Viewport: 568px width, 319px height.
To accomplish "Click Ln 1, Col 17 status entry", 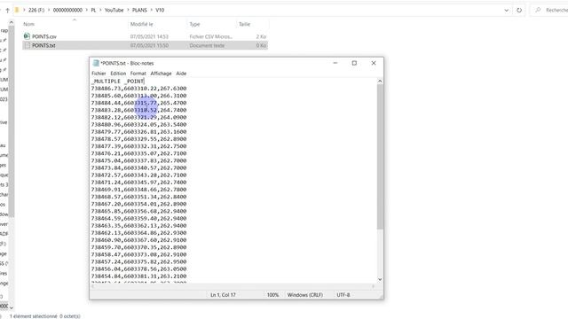I will 223,295.
